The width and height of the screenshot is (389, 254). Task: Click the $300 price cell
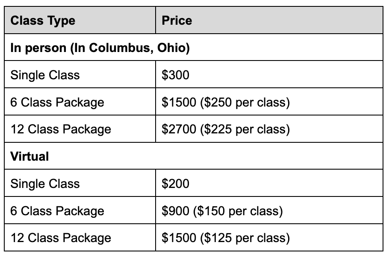click(x=269, y=75)
